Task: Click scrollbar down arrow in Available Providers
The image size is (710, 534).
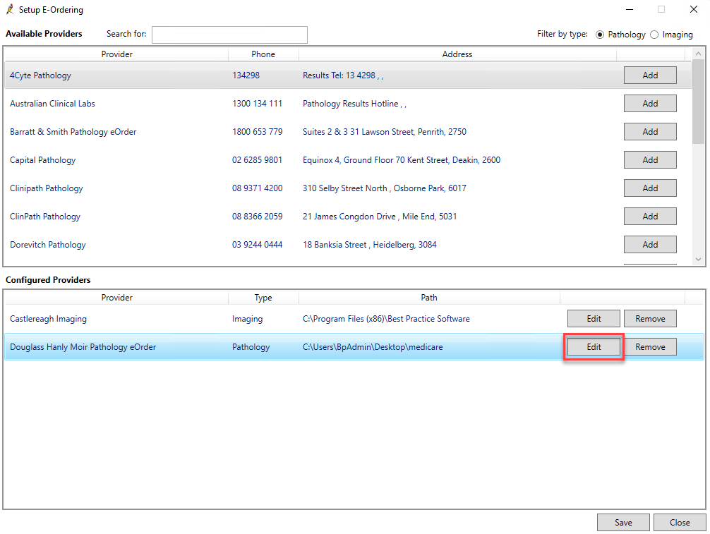Action: [698, 260]
